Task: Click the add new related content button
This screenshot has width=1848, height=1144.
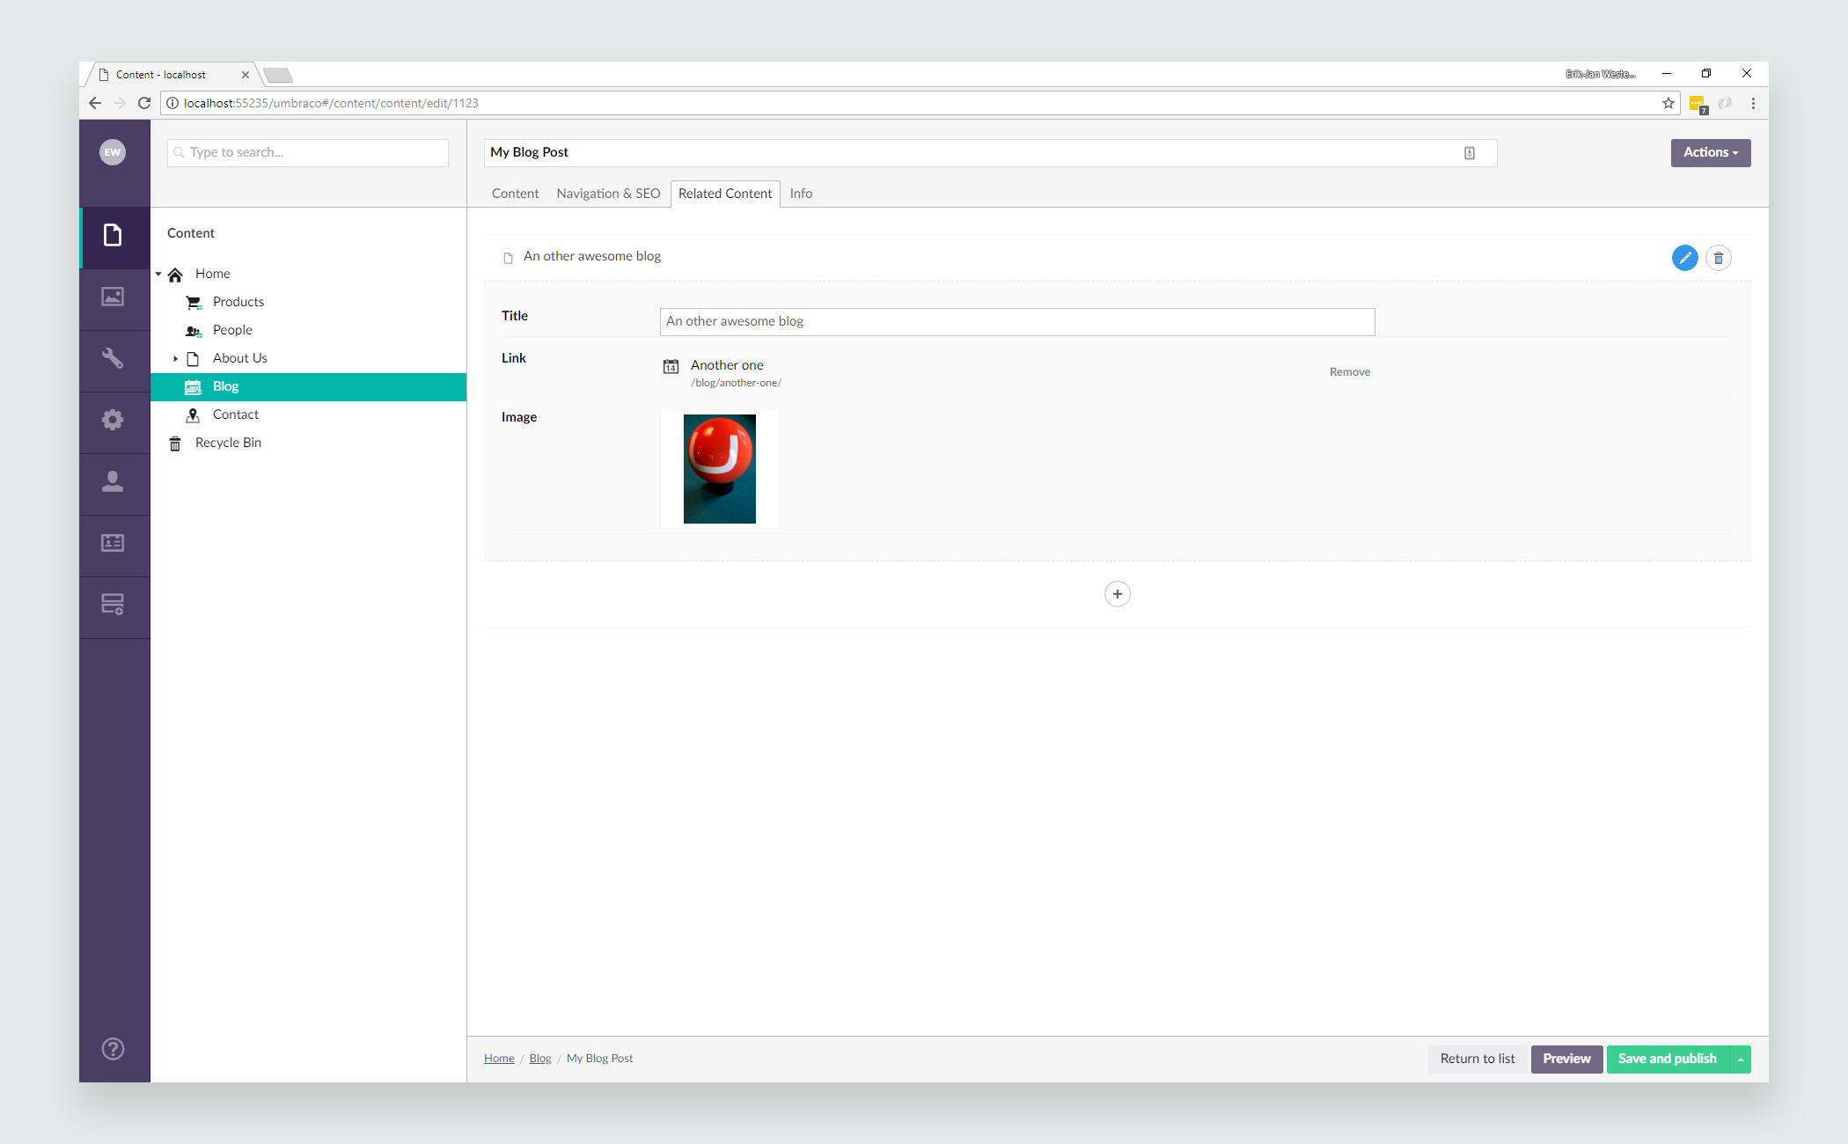Action: 1118,594
